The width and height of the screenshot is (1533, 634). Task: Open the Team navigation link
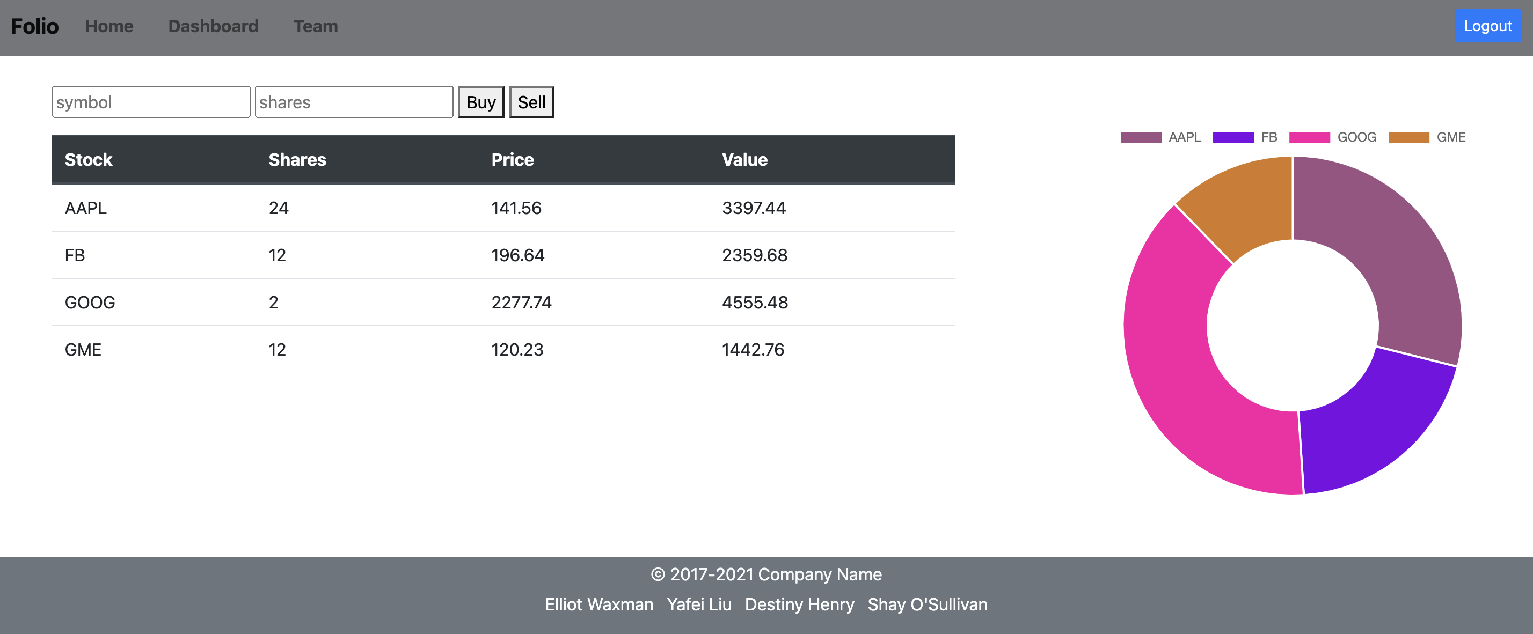[316, 26]
